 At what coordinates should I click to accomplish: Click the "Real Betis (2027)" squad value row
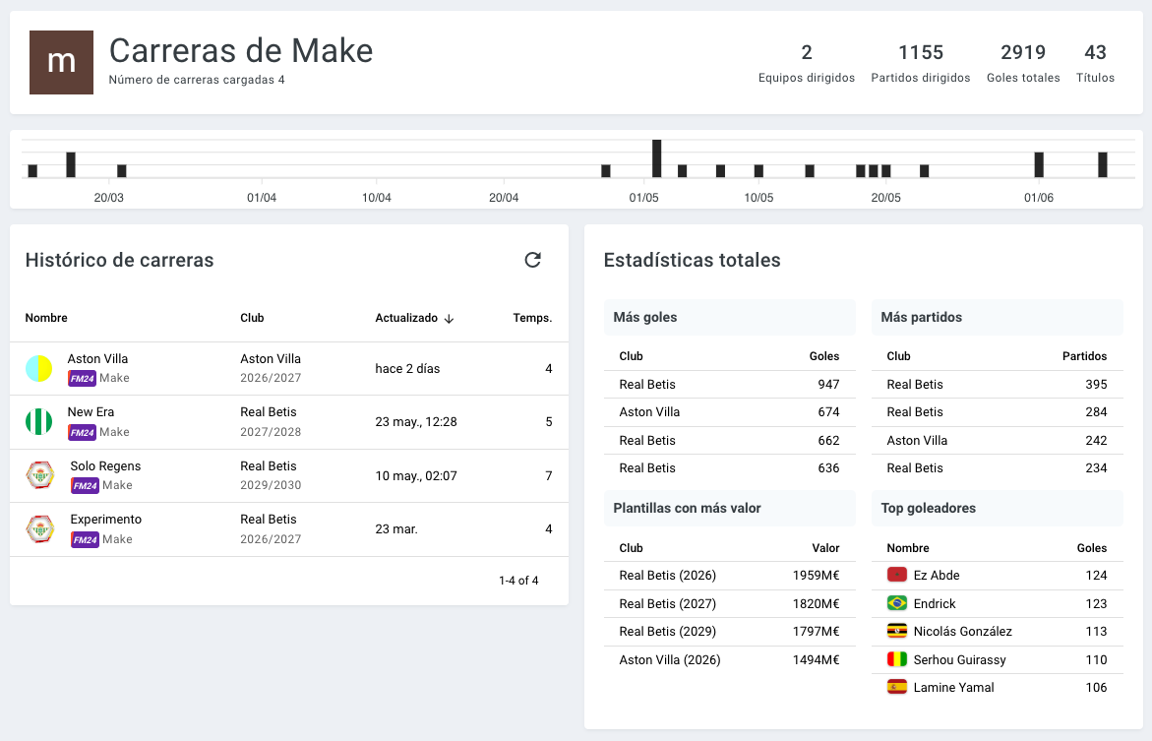click(730, 603)
